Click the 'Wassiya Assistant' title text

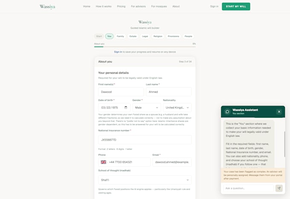[x=245, y=110]
